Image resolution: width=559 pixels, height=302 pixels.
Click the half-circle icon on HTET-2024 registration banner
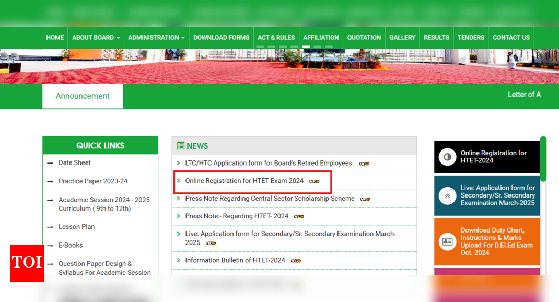tap(448, 157)
